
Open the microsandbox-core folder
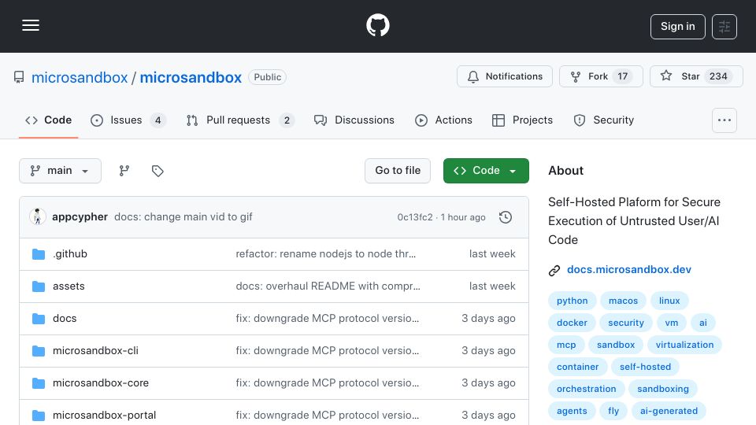pyautogui.click(x=101, y=383)
